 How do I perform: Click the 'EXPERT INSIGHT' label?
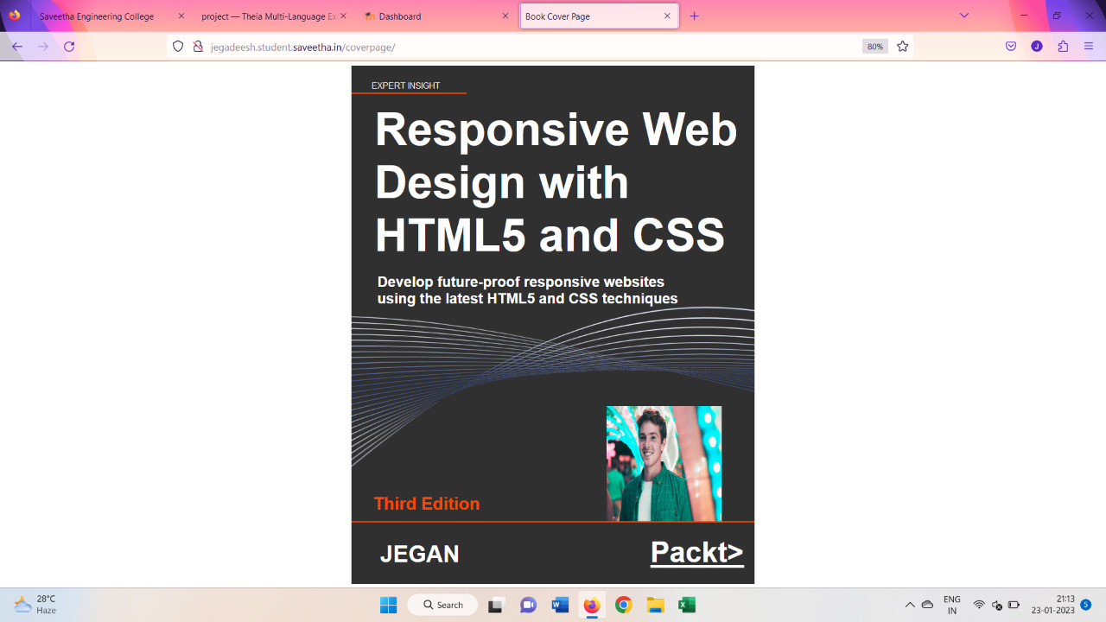(x=405, y=86)
